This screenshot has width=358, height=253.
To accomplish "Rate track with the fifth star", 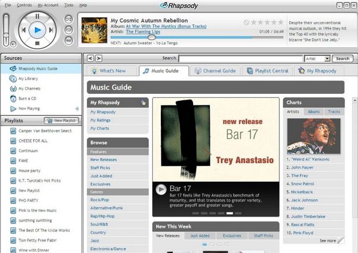I will 281,22.
